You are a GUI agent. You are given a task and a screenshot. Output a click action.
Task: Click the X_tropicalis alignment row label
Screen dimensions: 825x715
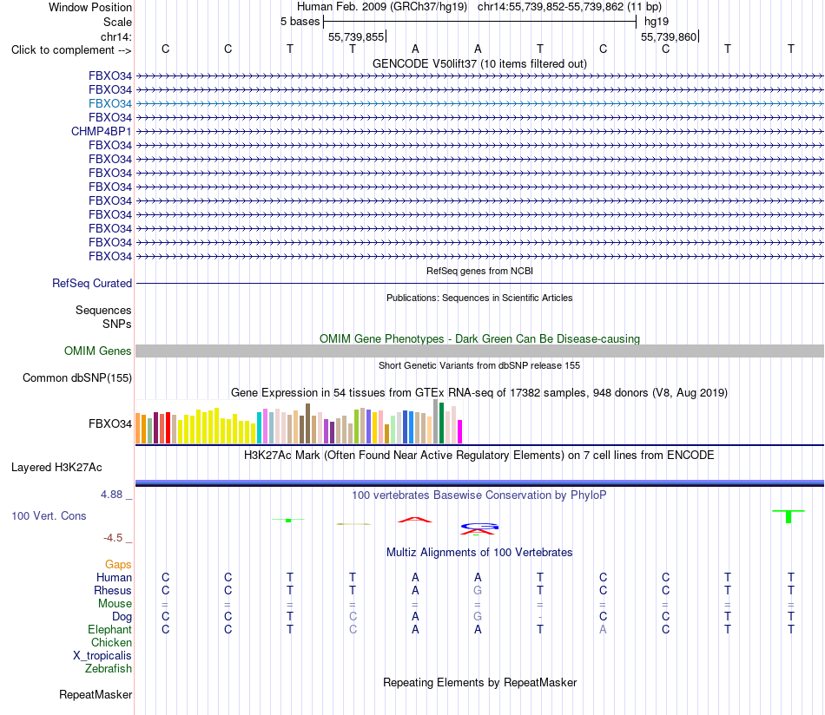tap(102, 656)
